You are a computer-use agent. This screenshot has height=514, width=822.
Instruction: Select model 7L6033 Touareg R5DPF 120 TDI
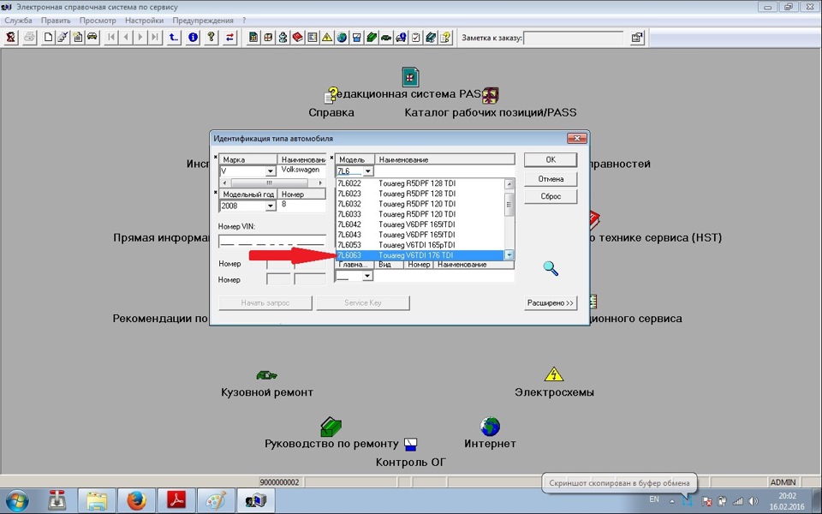[x=420, y=214]
